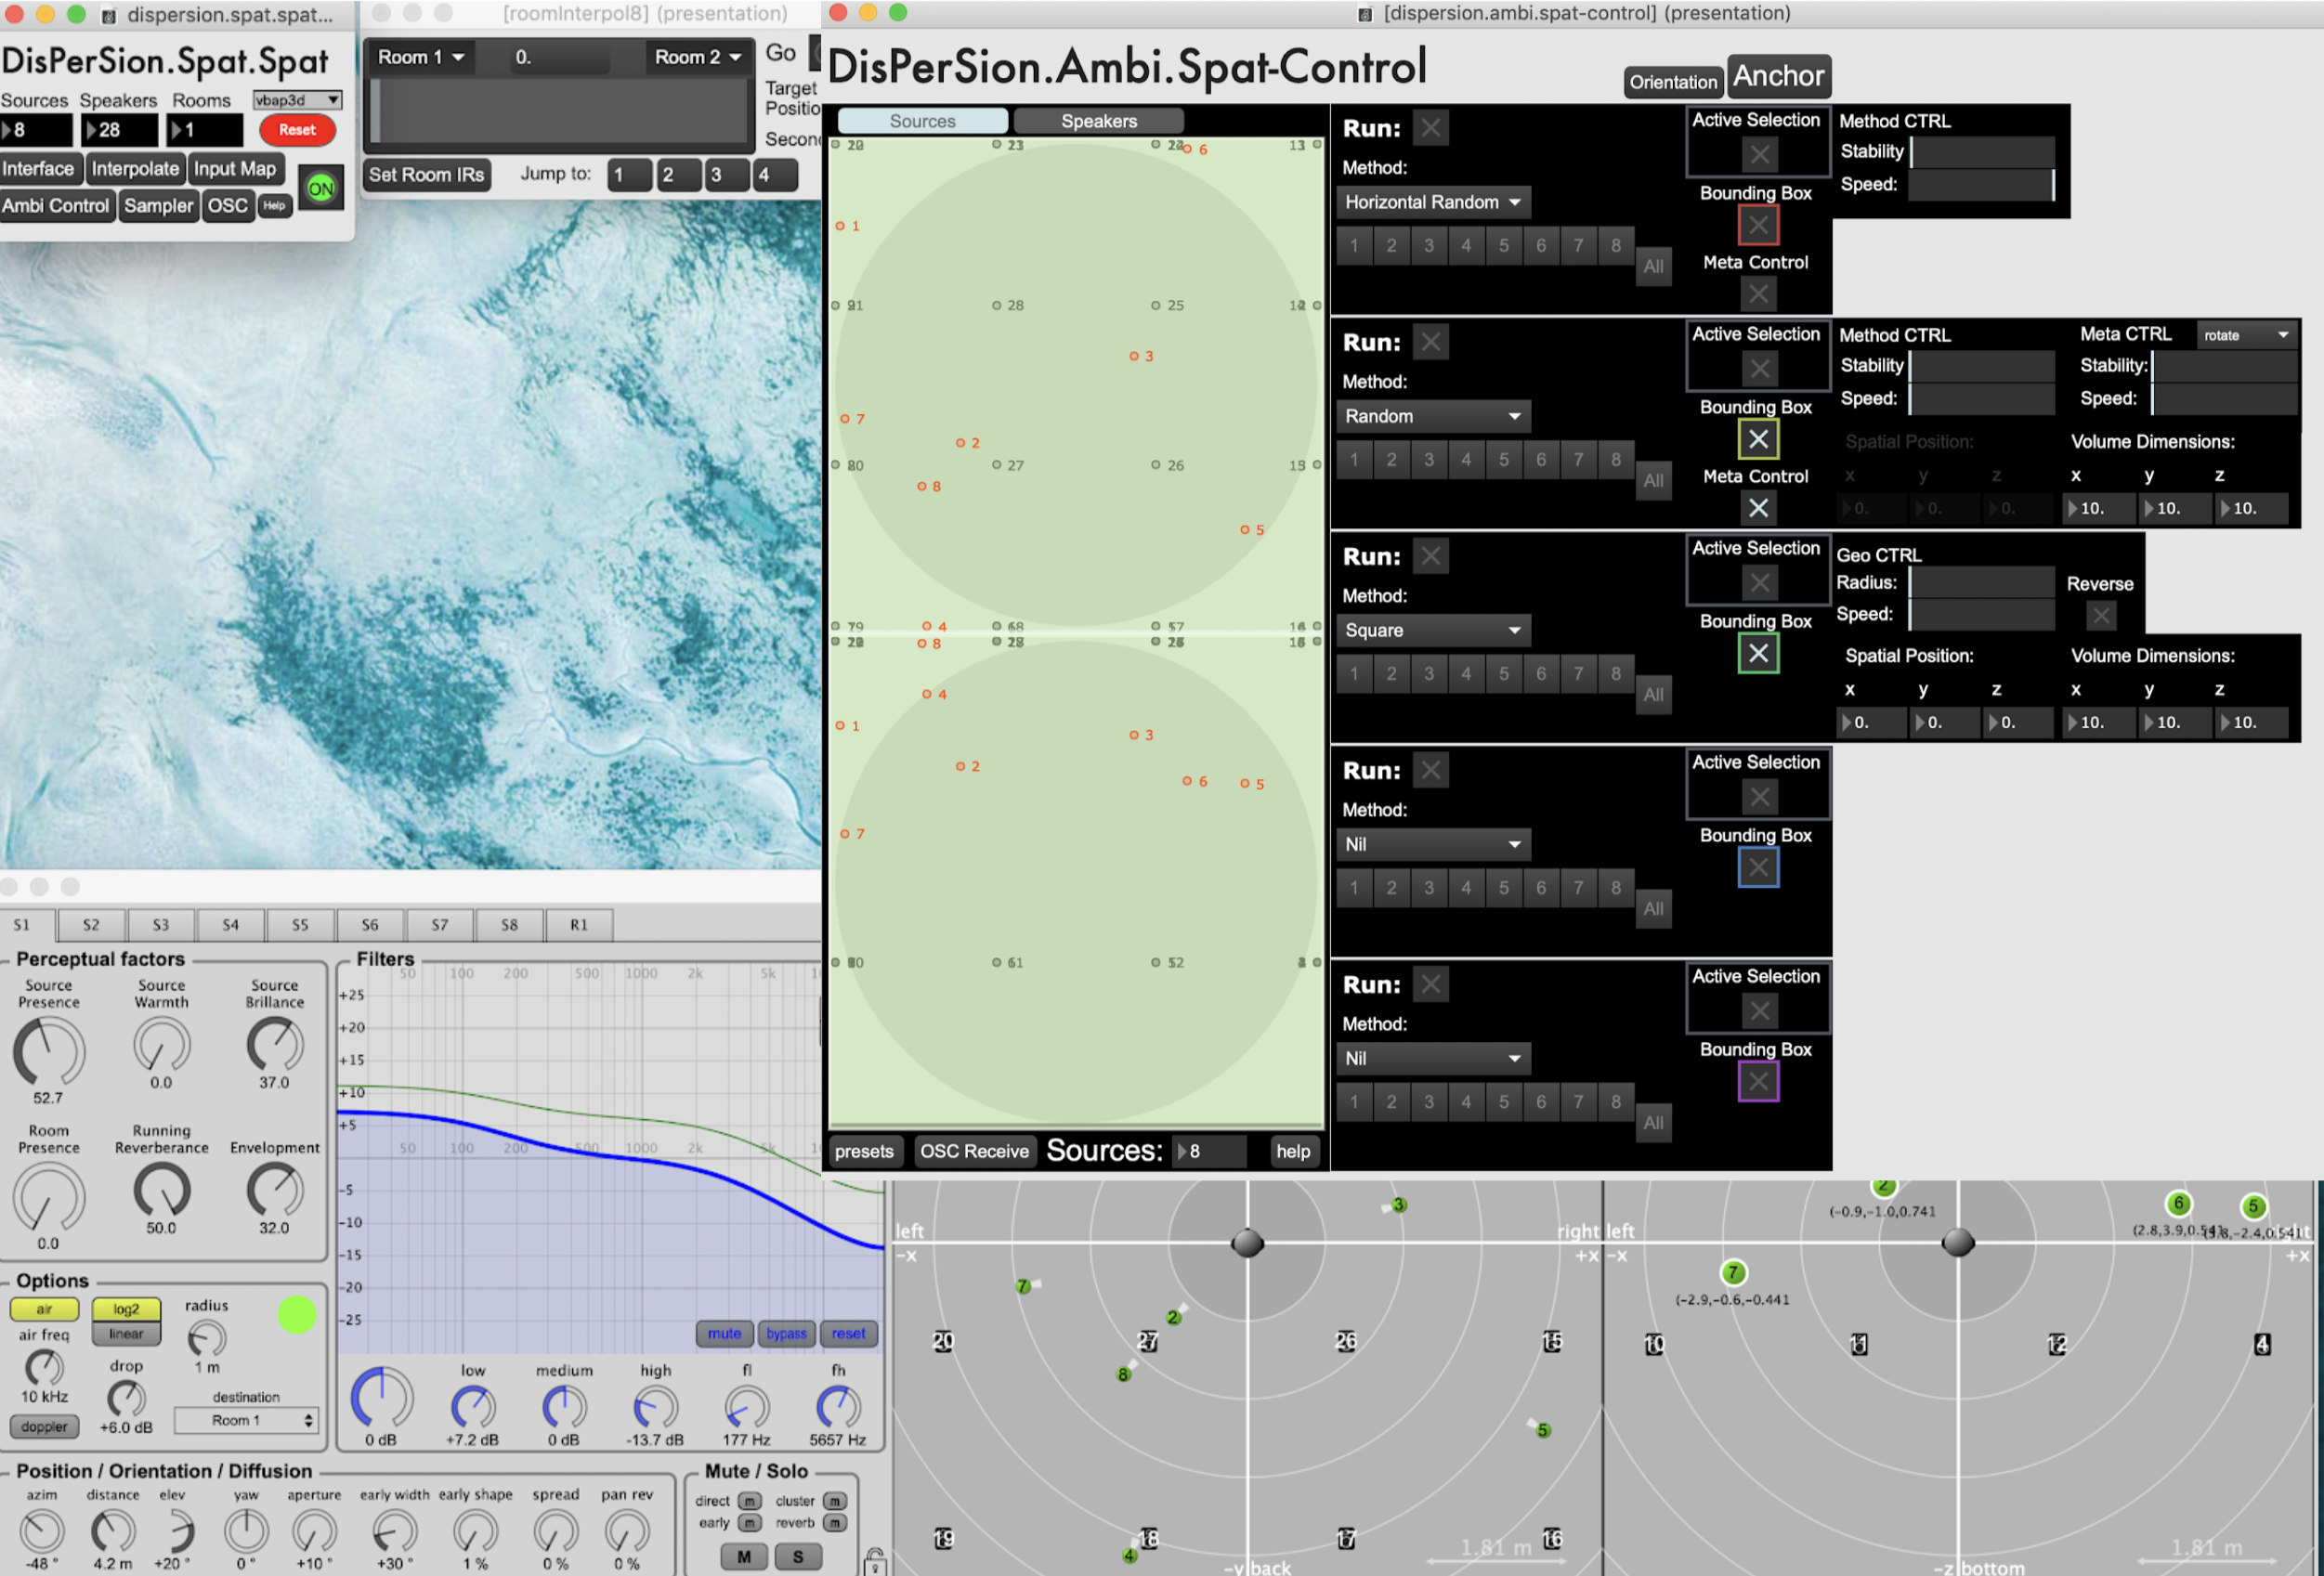Click the M mute button
The width and height of the screenshot is (2324, 1576).
point(744,1557)
